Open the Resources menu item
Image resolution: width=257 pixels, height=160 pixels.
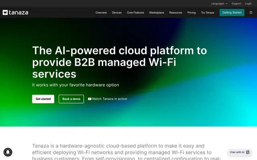[x=176, y=12]
